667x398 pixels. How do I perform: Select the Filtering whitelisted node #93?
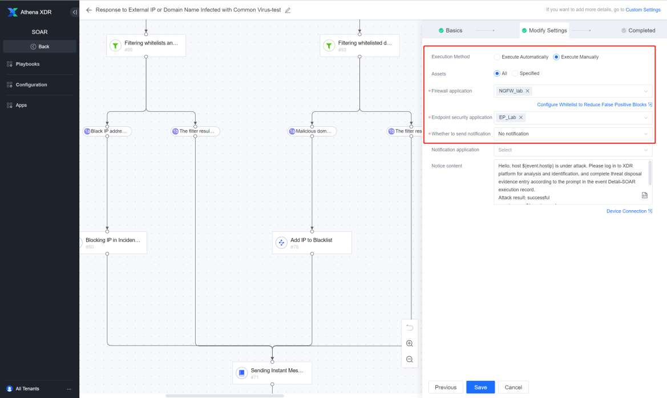click(x=359, y=46)
